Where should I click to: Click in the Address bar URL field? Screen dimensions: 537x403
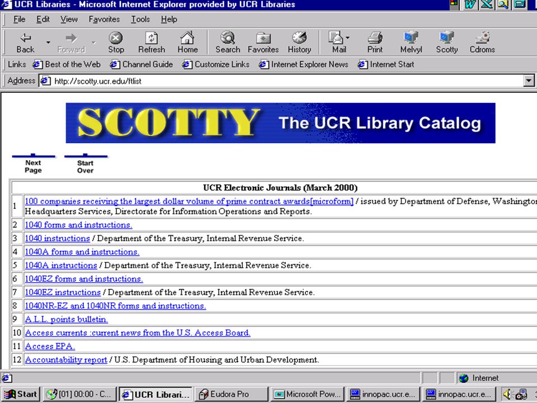point(281,81)
